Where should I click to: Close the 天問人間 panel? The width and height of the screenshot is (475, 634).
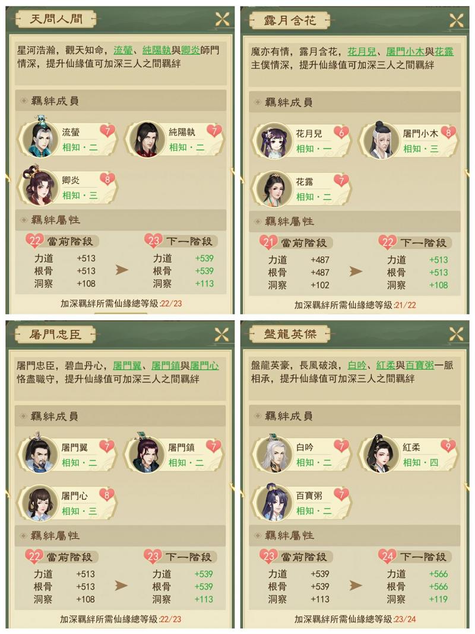click(222, 19)
